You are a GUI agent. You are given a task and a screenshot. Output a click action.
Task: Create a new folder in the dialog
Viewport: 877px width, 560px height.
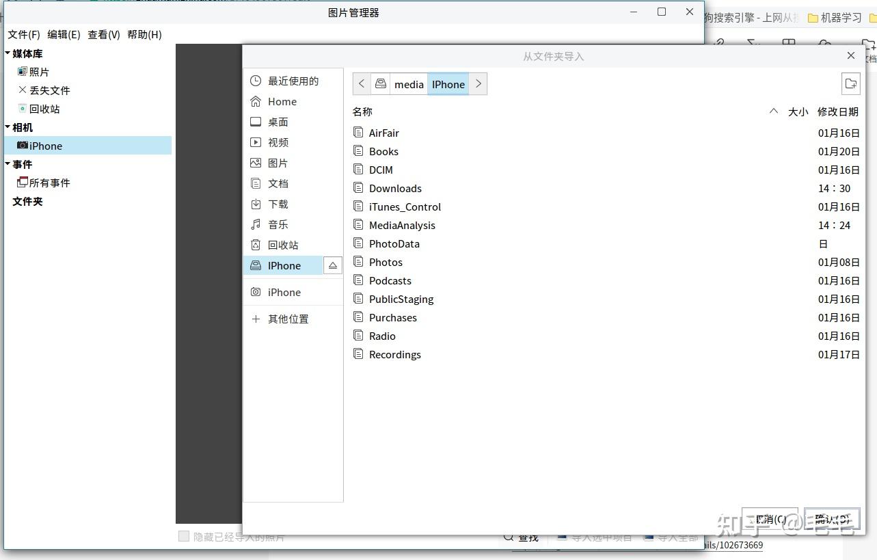pos(850,83)
